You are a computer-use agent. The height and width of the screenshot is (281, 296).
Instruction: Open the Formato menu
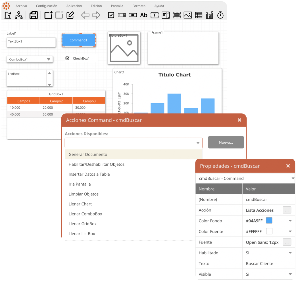[x=139, y=6]
